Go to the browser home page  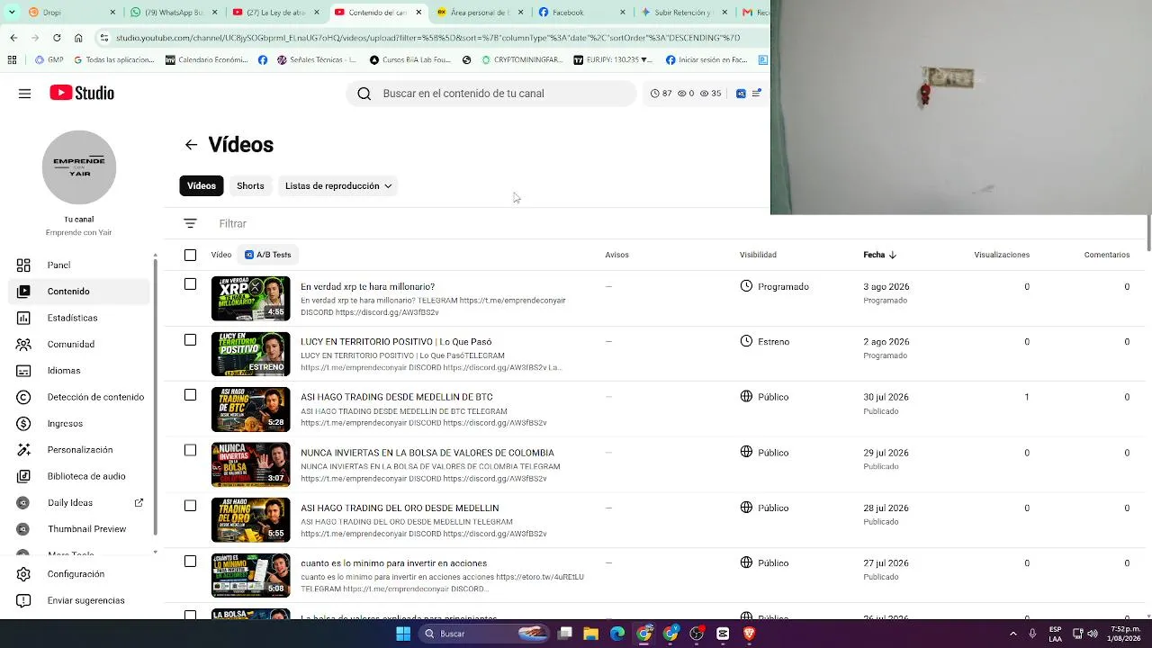[78, 38]
